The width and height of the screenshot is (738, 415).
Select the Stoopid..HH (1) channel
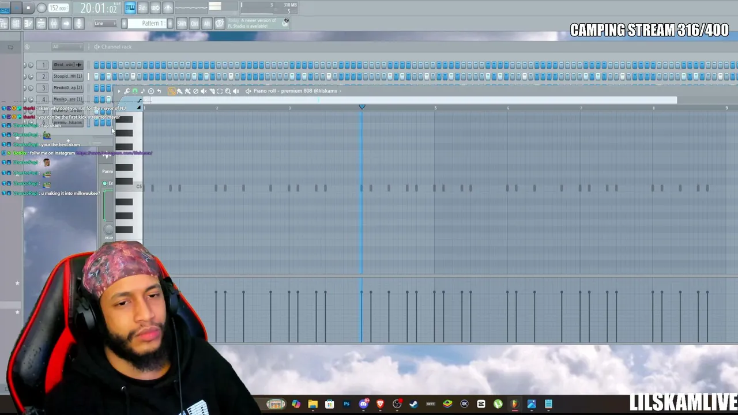67,76
